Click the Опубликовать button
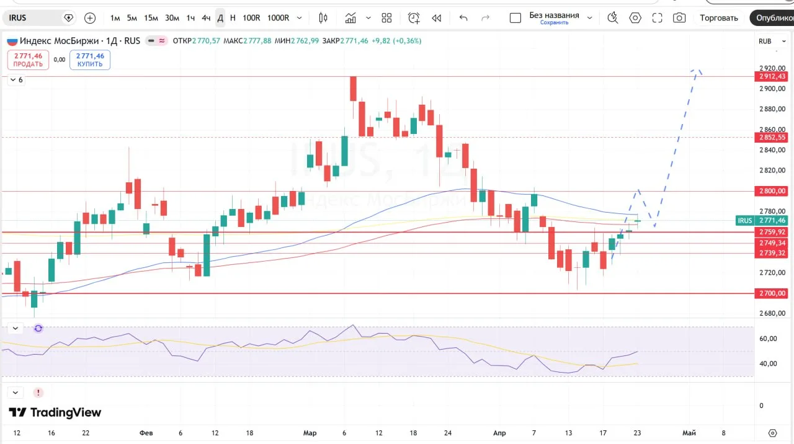 pos(772,18)
